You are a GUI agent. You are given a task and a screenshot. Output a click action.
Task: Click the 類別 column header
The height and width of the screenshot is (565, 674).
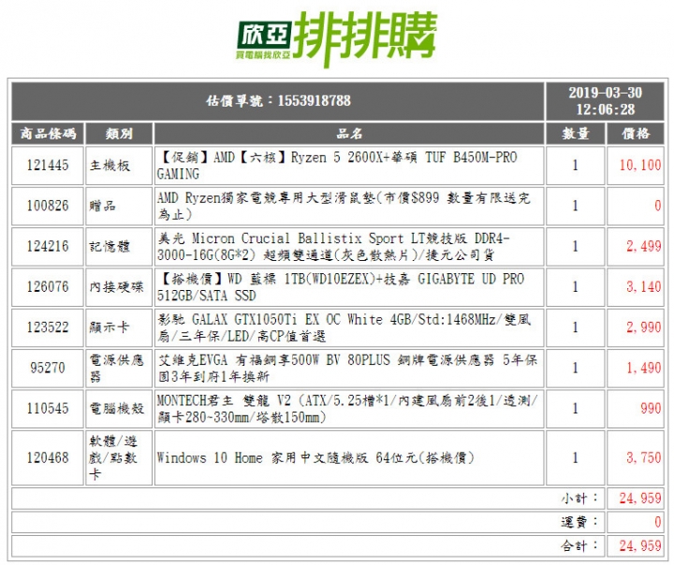click(x=119, y=134)
